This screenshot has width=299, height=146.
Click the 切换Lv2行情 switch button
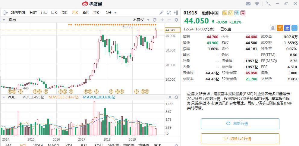[x=240, y=138]
